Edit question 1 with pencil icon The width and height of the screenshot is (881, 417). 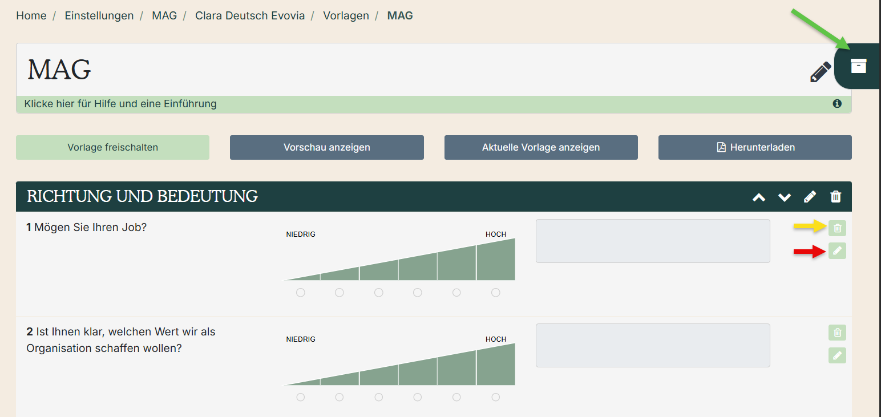837,250
